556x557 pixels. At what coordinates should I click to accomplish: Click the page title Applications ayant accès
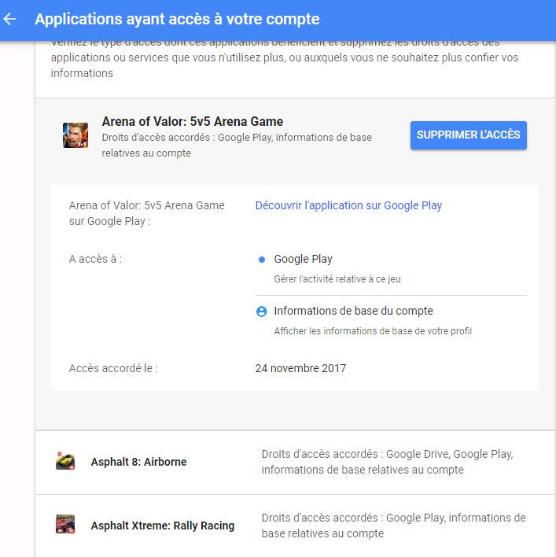click(x=177, y=19)
